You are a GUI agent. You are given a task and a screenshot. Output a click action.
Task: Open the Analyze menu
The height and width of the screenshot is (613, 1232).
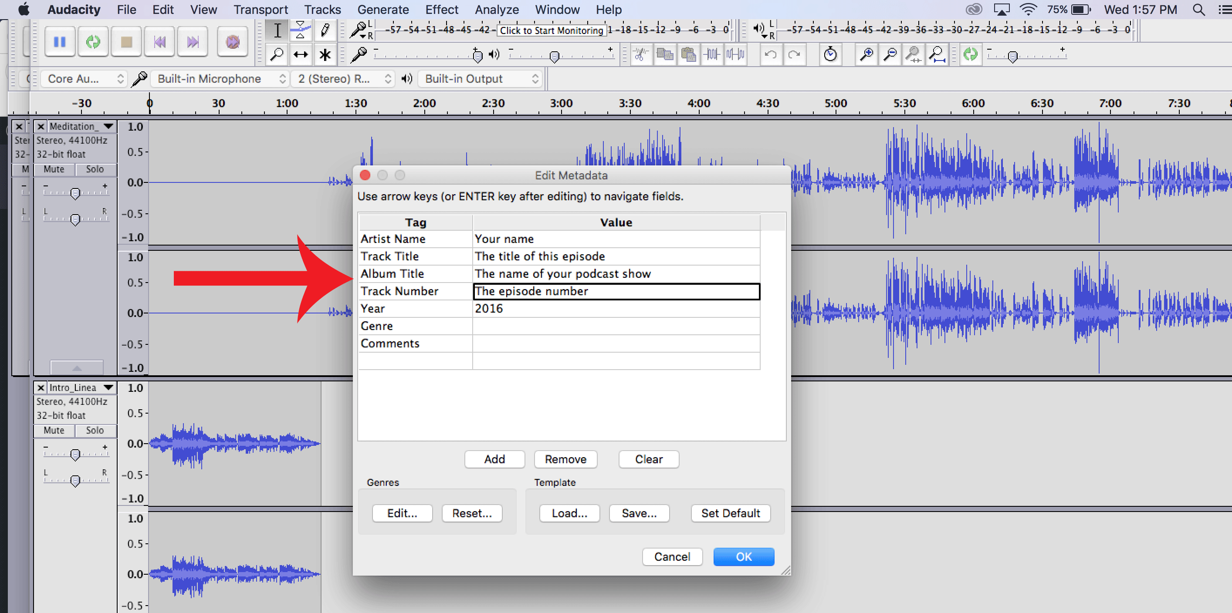(497, 10)
